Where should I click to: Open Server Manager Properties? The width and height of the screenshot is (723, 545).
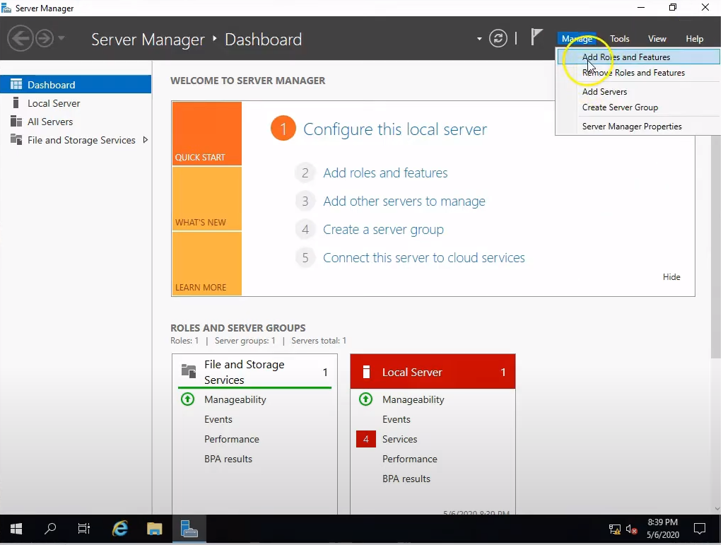(x=639, y=126)
